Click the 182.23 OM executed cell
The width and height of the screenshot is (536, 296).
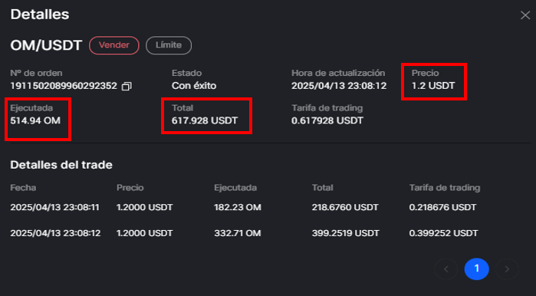tap(238, 207)
